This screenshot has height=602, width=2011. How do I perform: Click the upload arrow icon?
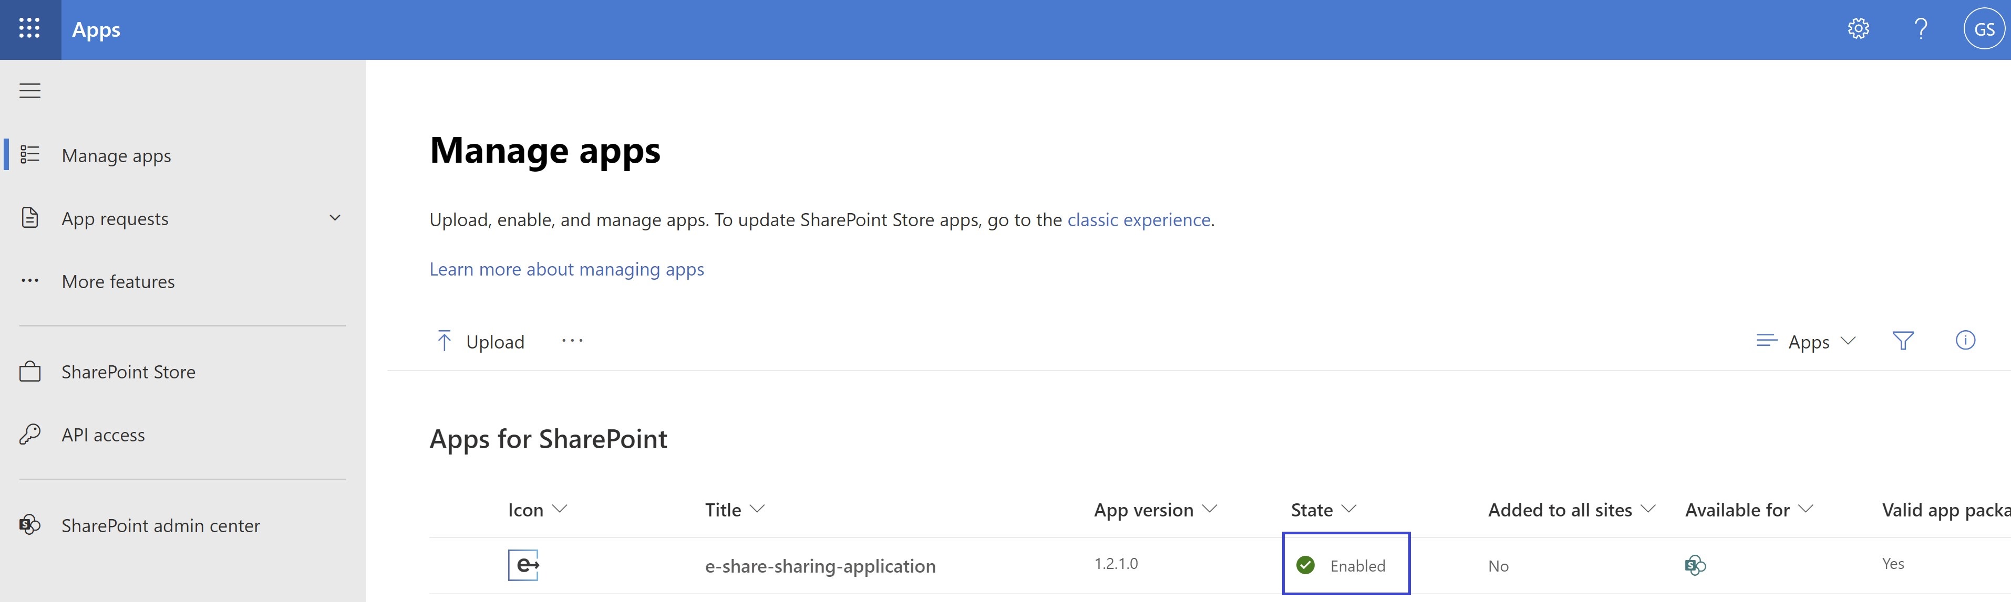click(x=444, y=341)
